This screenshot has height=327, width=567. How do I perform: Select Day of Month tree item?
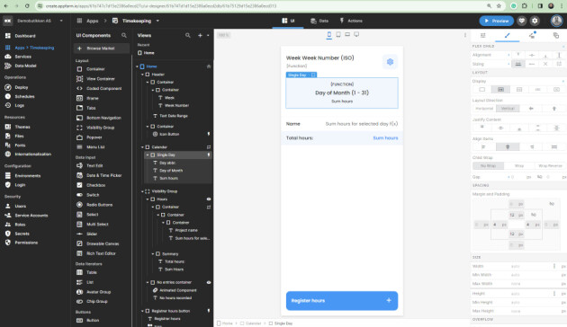click(171, 171)
